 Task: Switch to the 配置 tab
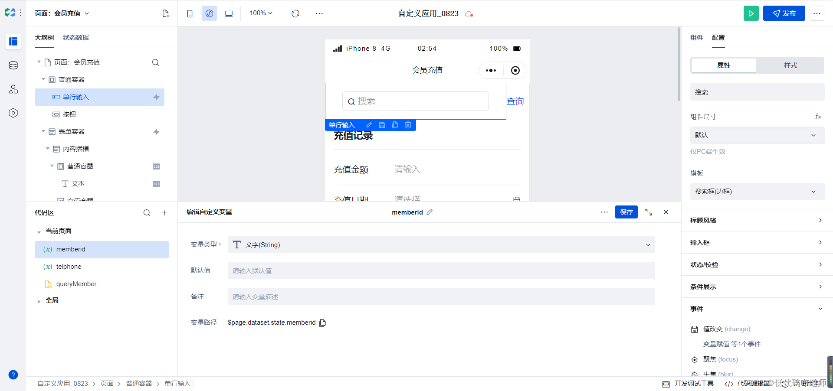tap(718, 38)
